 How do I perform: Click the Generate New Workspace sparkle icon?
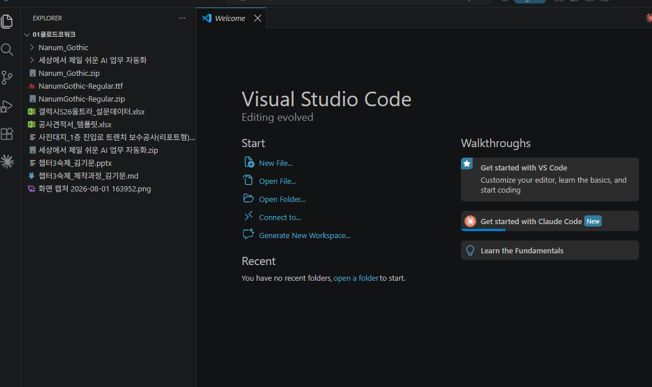(248, 234)
